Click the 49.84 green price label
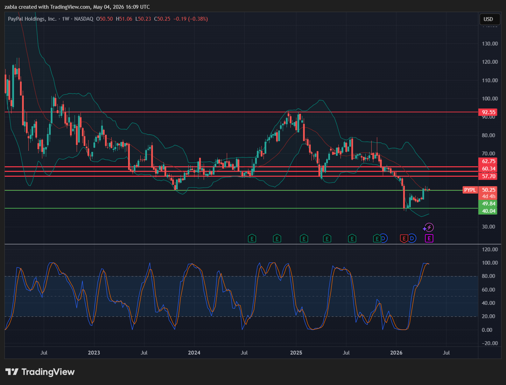 [489, 204]
